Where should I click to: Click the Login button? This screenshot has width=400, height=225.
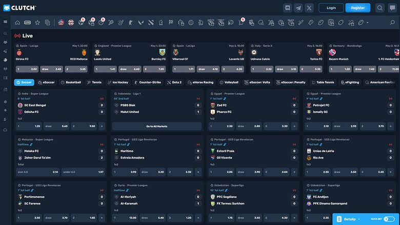point(331,8)
